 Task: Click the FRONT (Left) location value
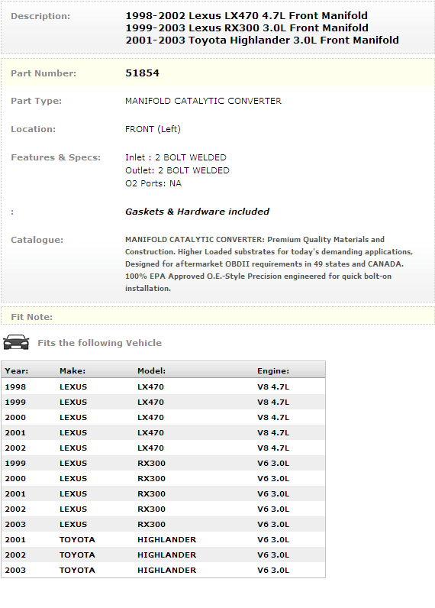click(153, 129)
